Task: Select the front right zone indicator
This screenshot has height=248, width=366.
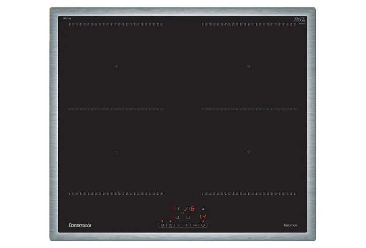Action: [188, 218]
